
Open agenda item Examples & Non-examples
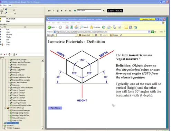(x=21, y=80)
